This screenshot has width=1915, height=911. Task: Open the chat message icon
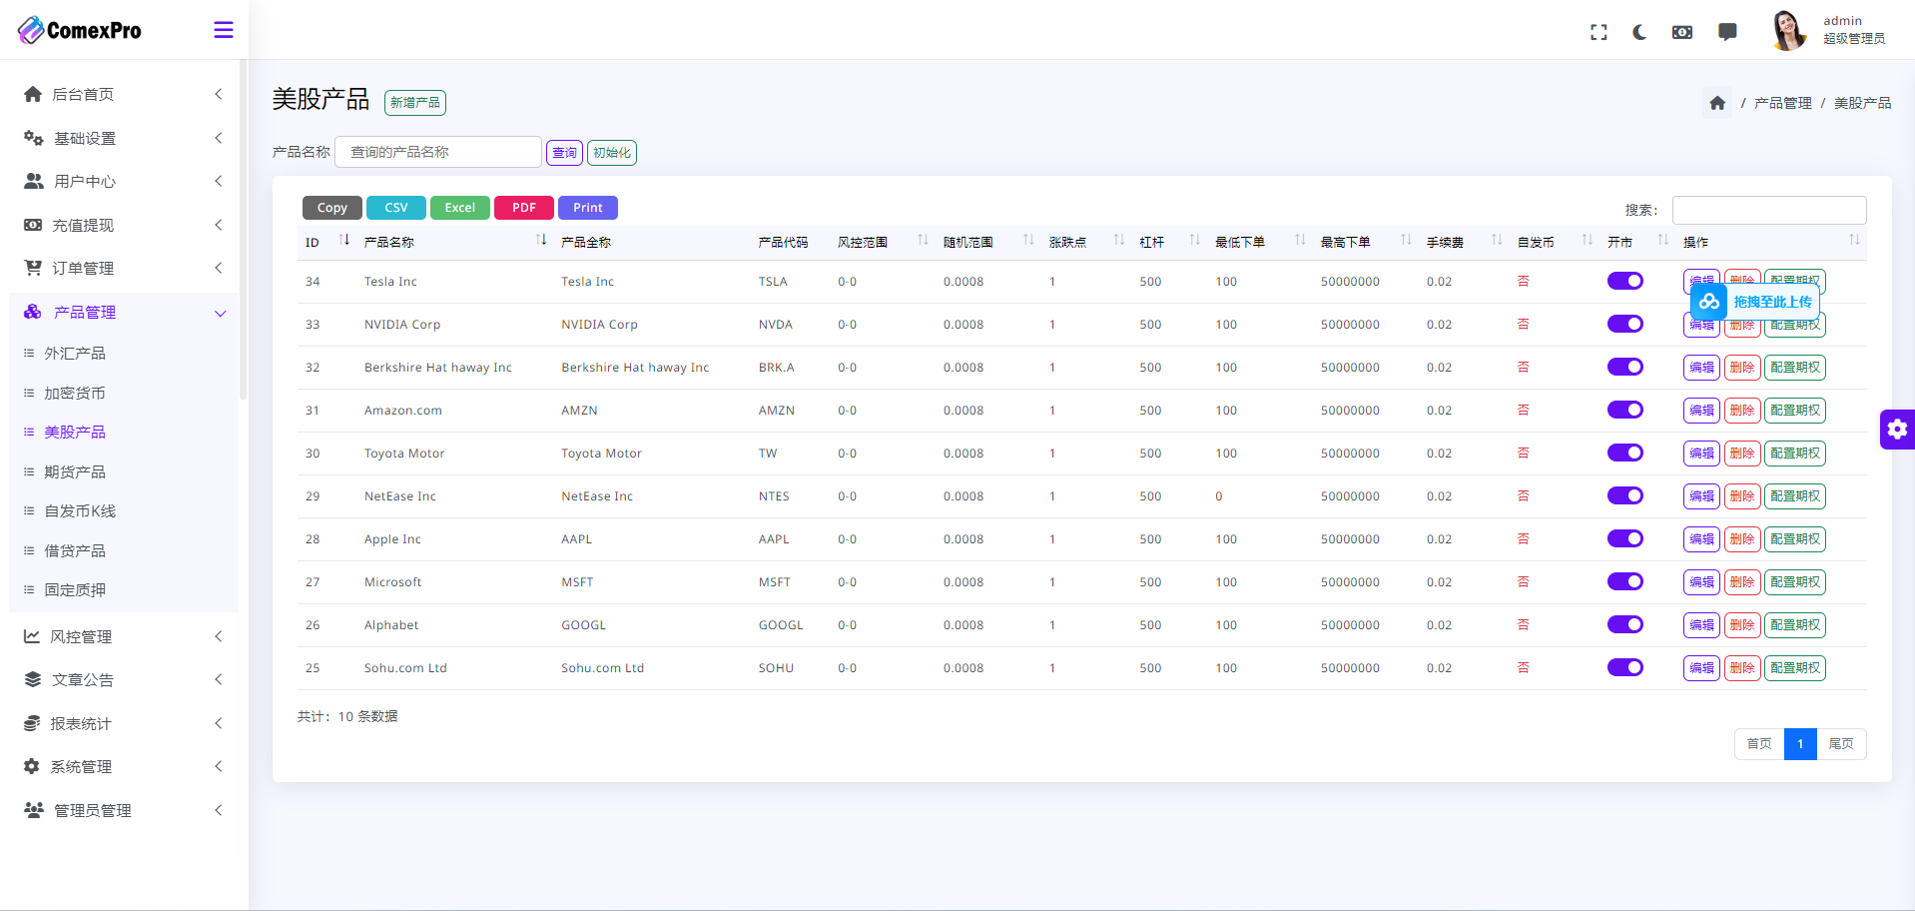click(x=1727, y=32)
